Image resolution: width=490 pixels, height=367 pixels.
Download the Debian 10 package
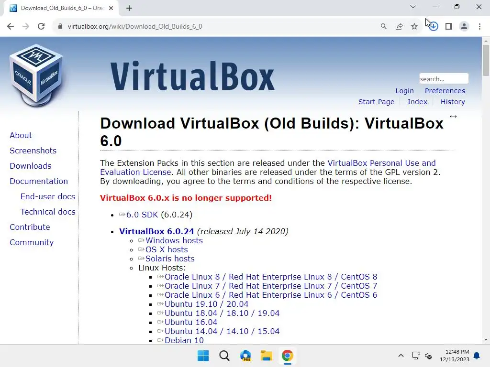click(184, 340)
